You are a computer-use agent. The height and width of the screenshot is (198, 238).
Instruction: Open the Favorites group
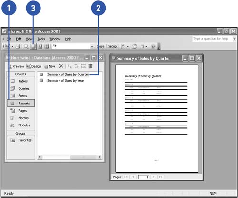21,140
